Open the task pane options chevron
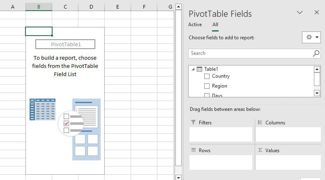The width and height of the screenshot is (325, 180). point(300,13)
